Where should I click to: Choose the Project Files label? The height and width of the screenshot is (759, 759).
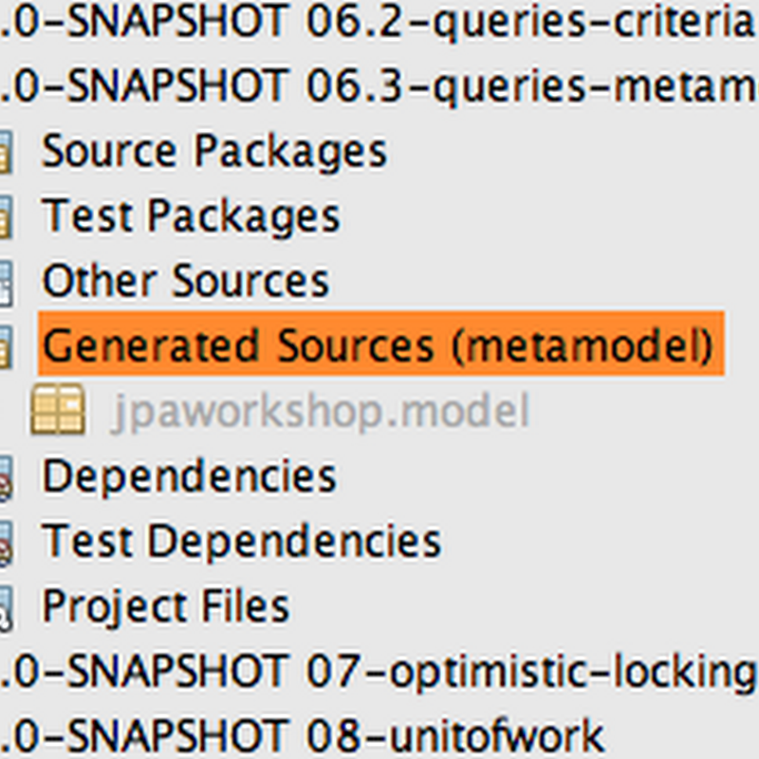[165, 607]
